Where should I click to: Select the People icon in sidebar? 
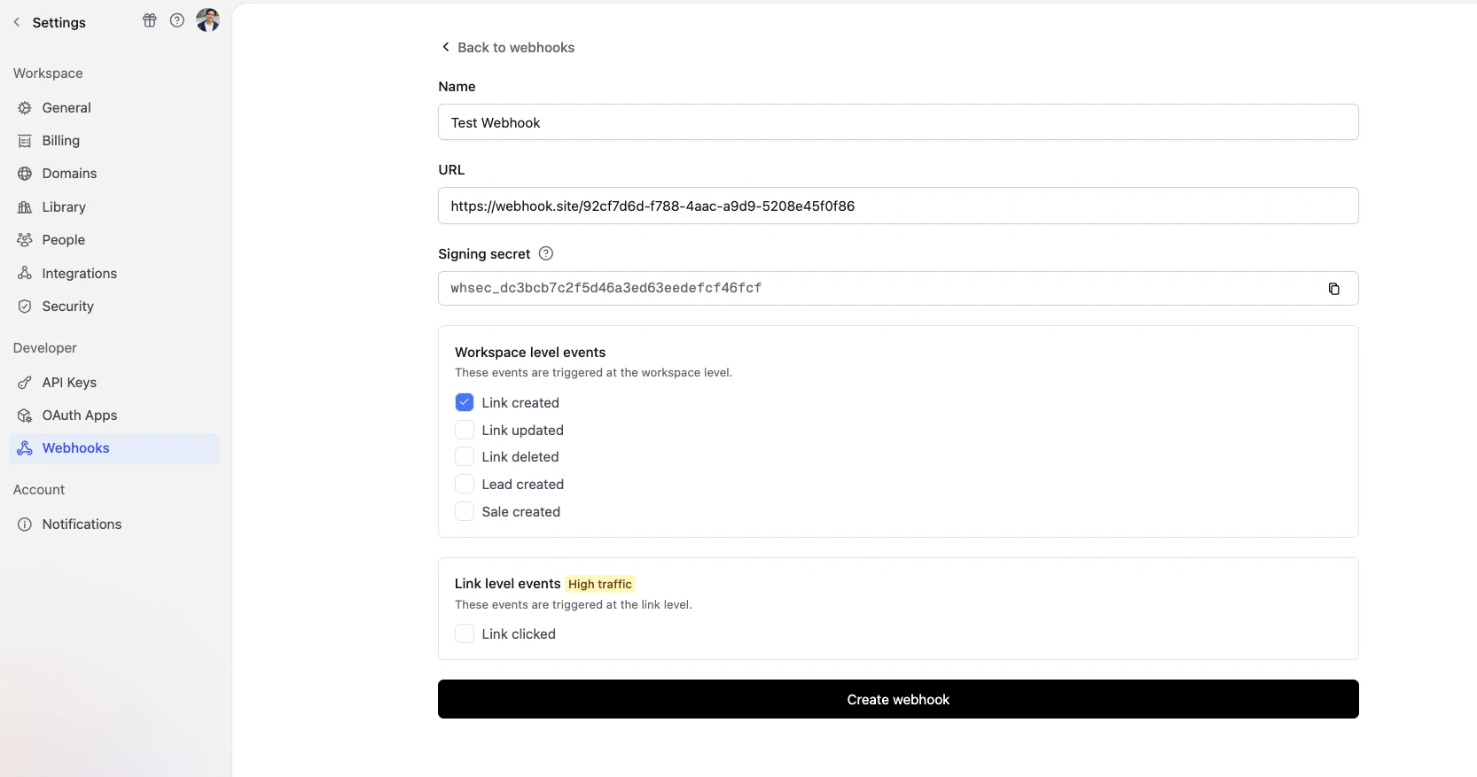coord(23,239)
